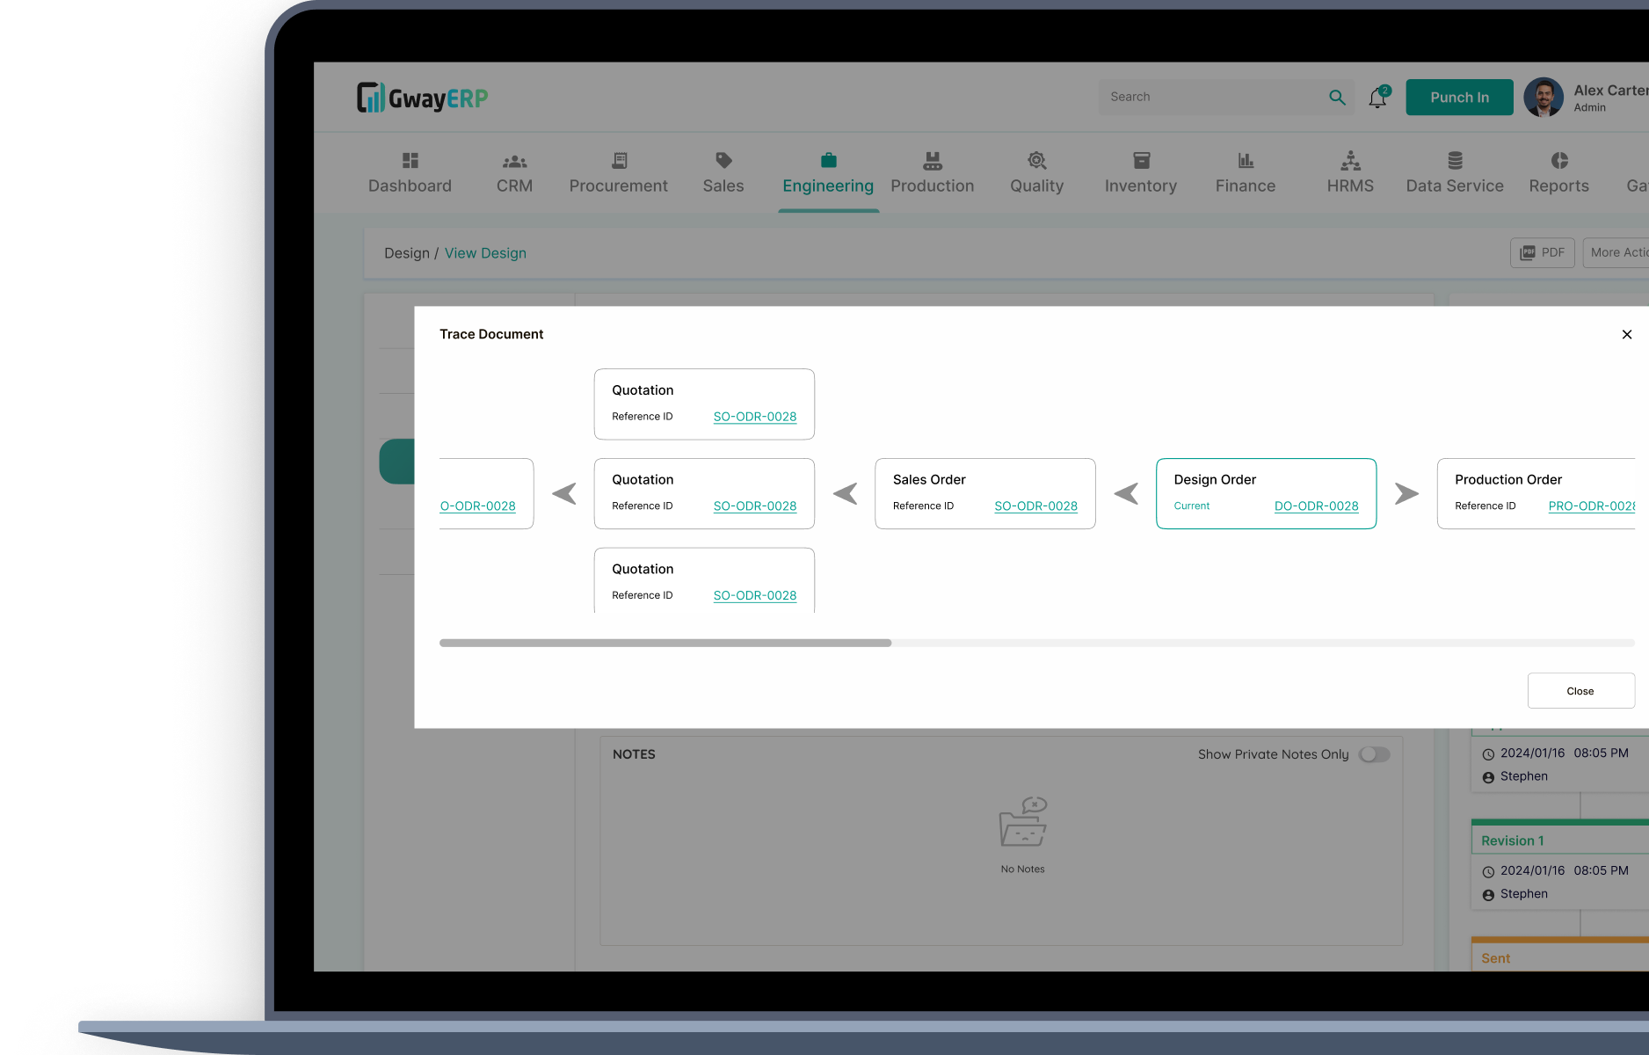Navigate to View Design breadcrumb

coord(485,253)
